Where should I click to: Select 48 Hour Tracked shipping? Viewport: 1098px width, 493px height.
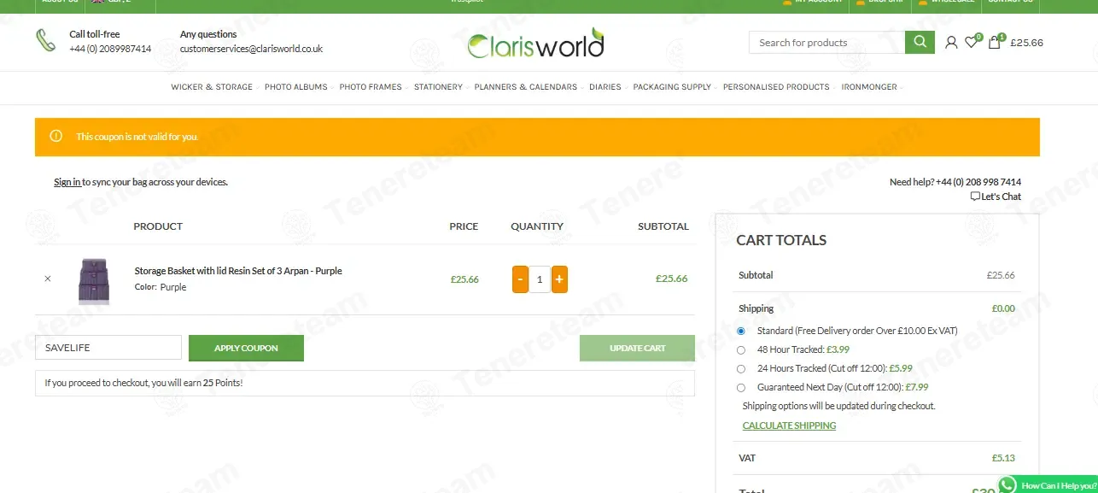point(740,349)
